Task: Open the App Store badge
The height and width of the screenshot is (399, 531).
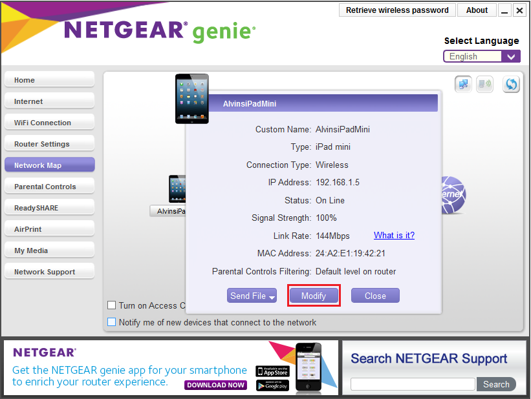Action: coord(272,371)
